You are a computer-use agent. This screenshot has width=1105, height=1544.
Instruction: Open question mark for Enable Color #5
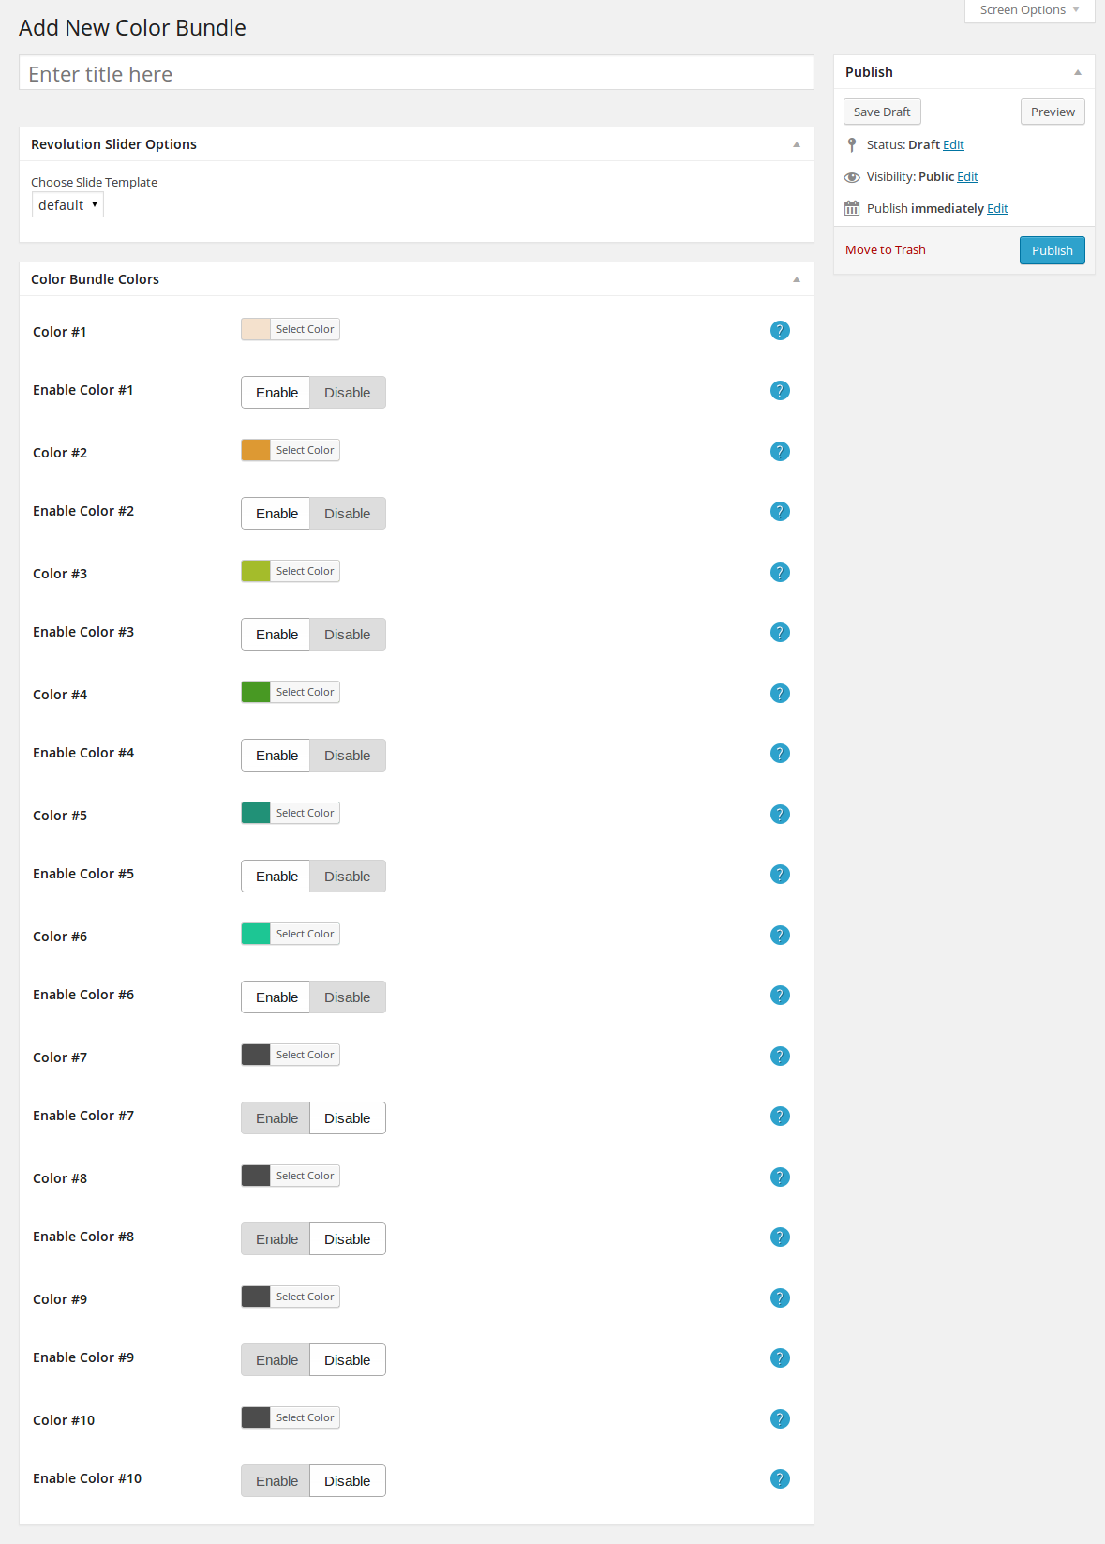pos(780,875)
